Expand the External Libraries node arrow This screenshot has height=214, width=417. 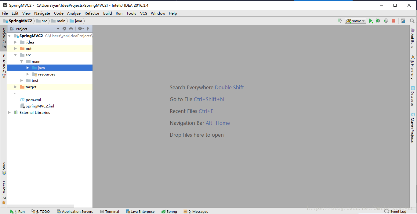coord(9,113)
